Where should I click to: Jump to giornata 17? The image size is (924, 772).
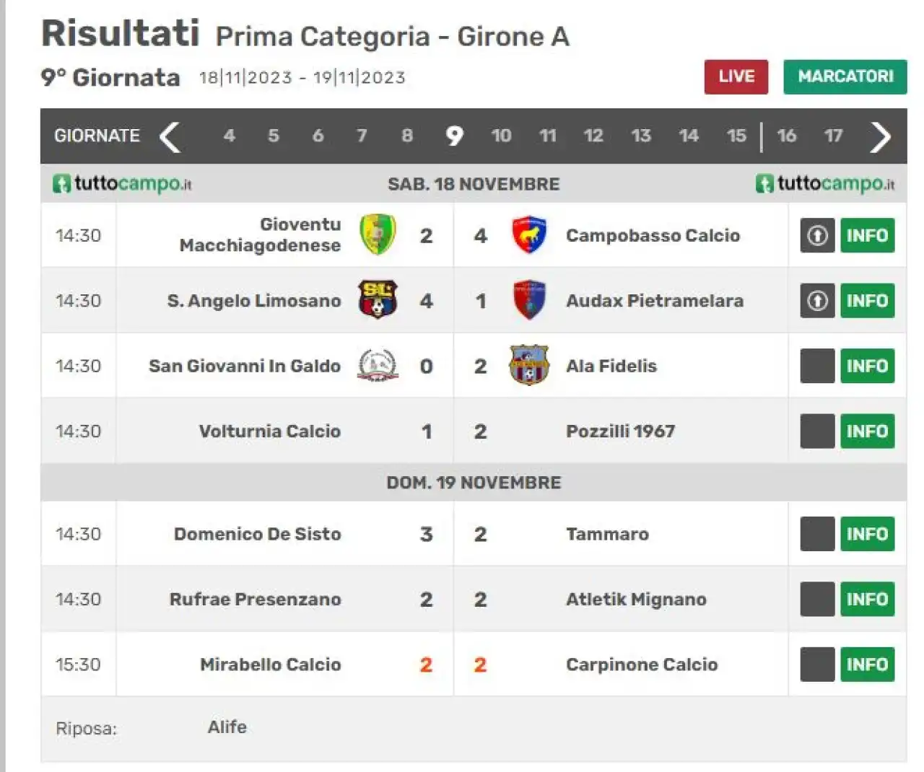pos(833,136)
